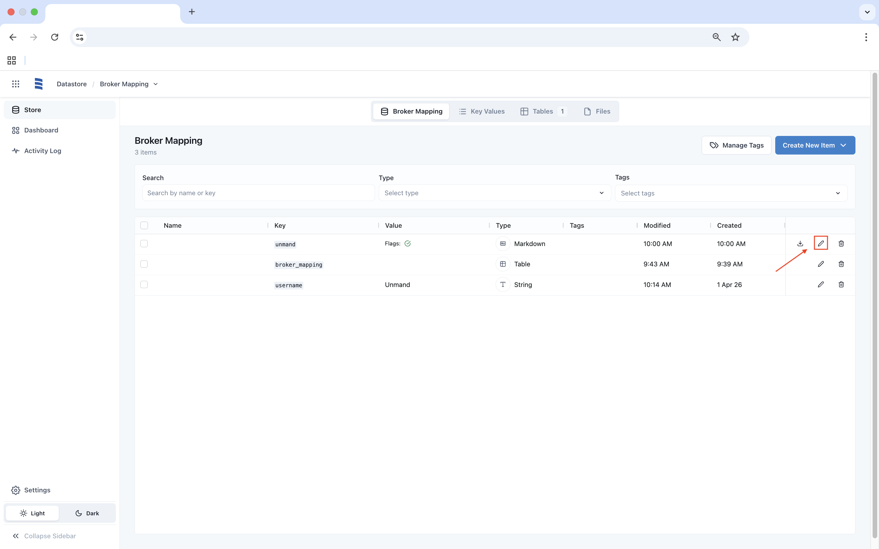
Task: Click the Value column header
Action: tap(393, 225)
